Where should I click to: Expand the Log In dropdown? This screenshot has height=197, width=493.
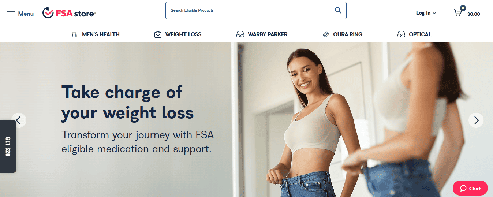(x=426, y=13)
